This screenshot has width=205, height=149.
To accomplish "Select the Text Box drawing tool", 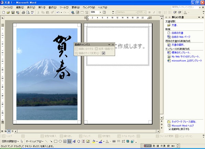I will [x=65, y=141].
